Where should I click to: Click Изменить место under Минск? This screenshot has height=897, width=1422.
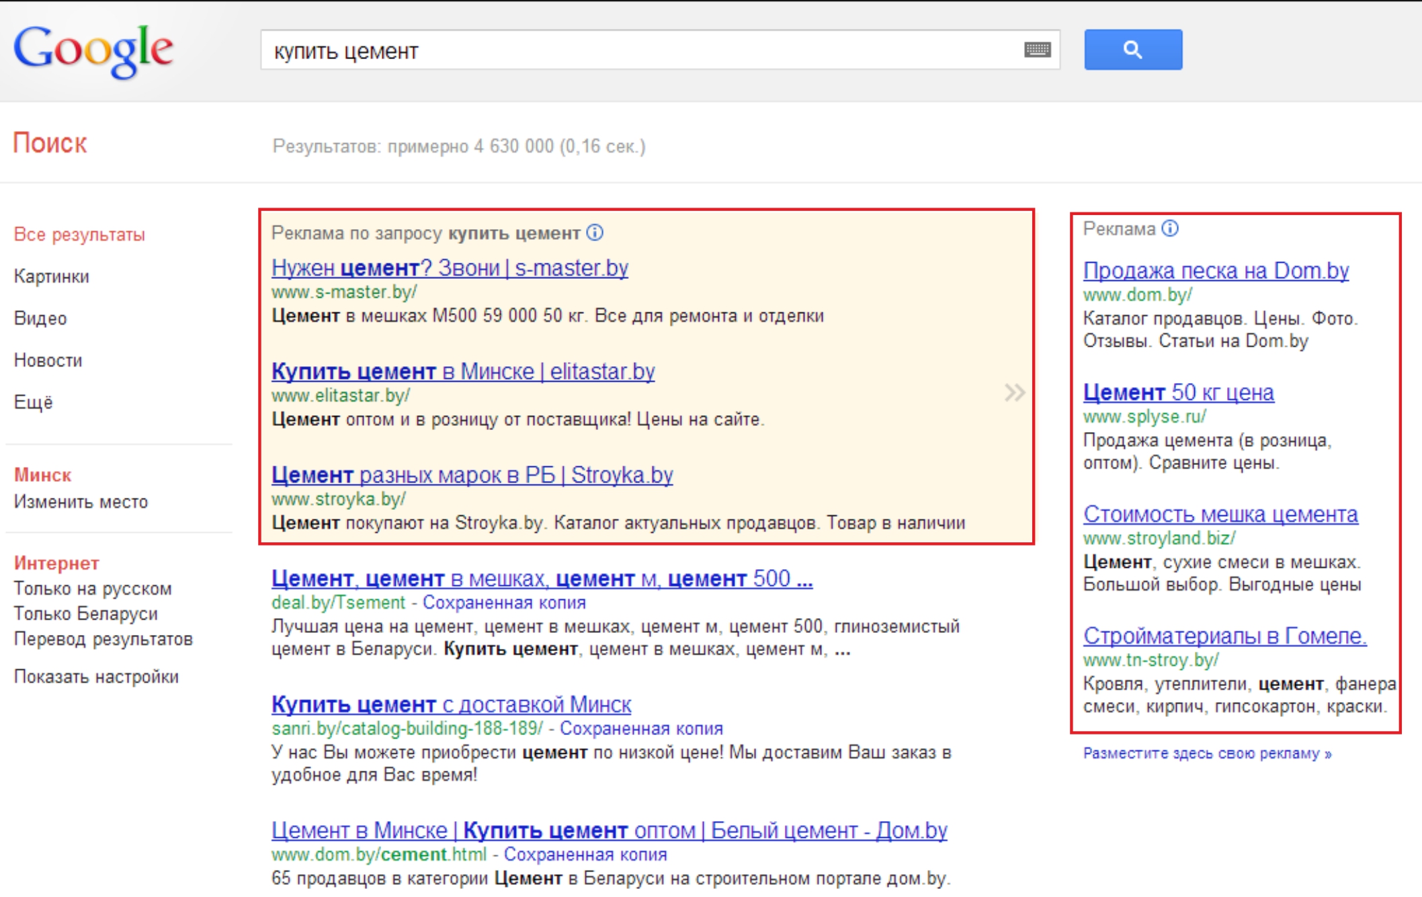(x=81, y=502)
